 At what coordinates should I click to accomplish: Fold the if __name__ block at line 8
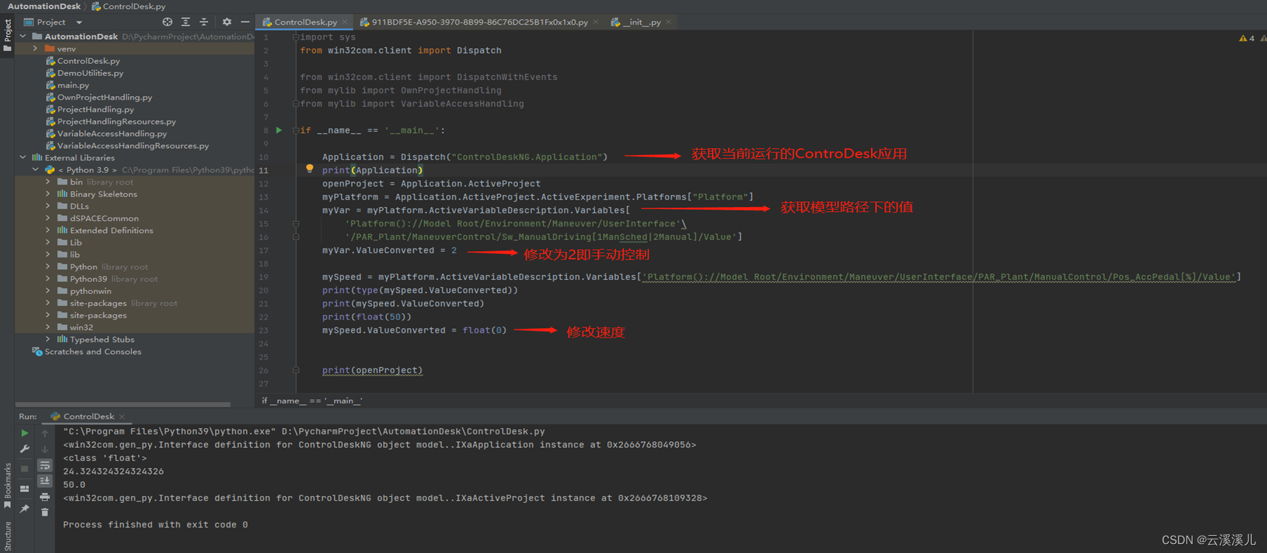tap(296, 130)
